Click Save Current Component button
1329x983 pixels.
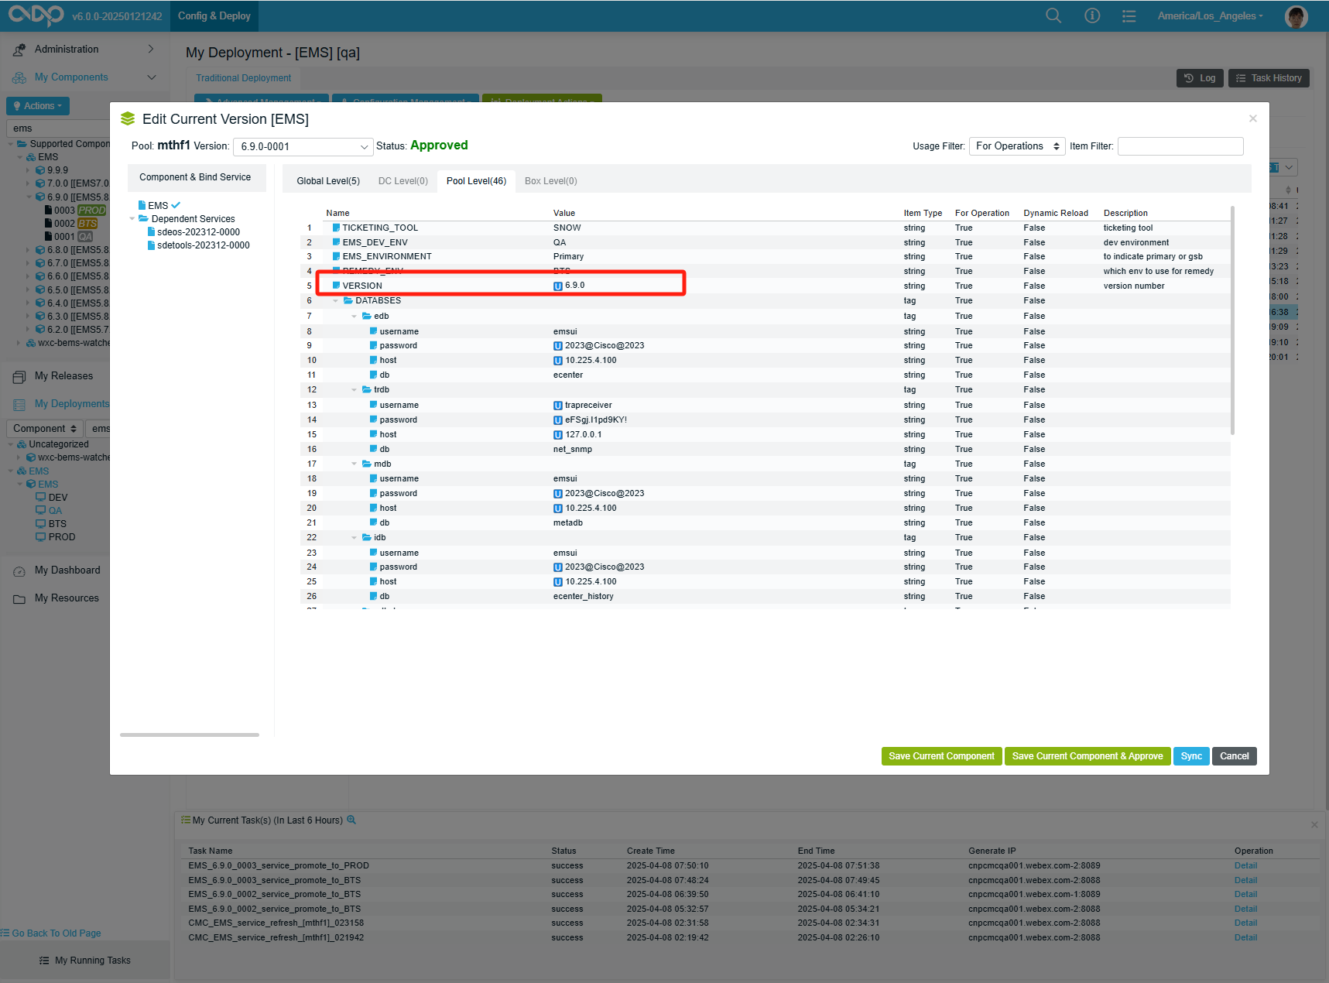click(x=942, y=756)
